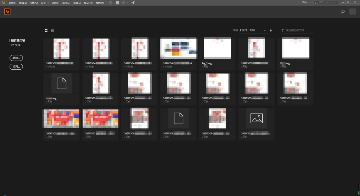
Task: Click the orange Ai home logo
Action: (7, 12)
